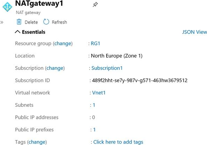207x145 pixels.
Task: Pin NATgateway1 using the pushpin icon
Action: tap(95, 5)
